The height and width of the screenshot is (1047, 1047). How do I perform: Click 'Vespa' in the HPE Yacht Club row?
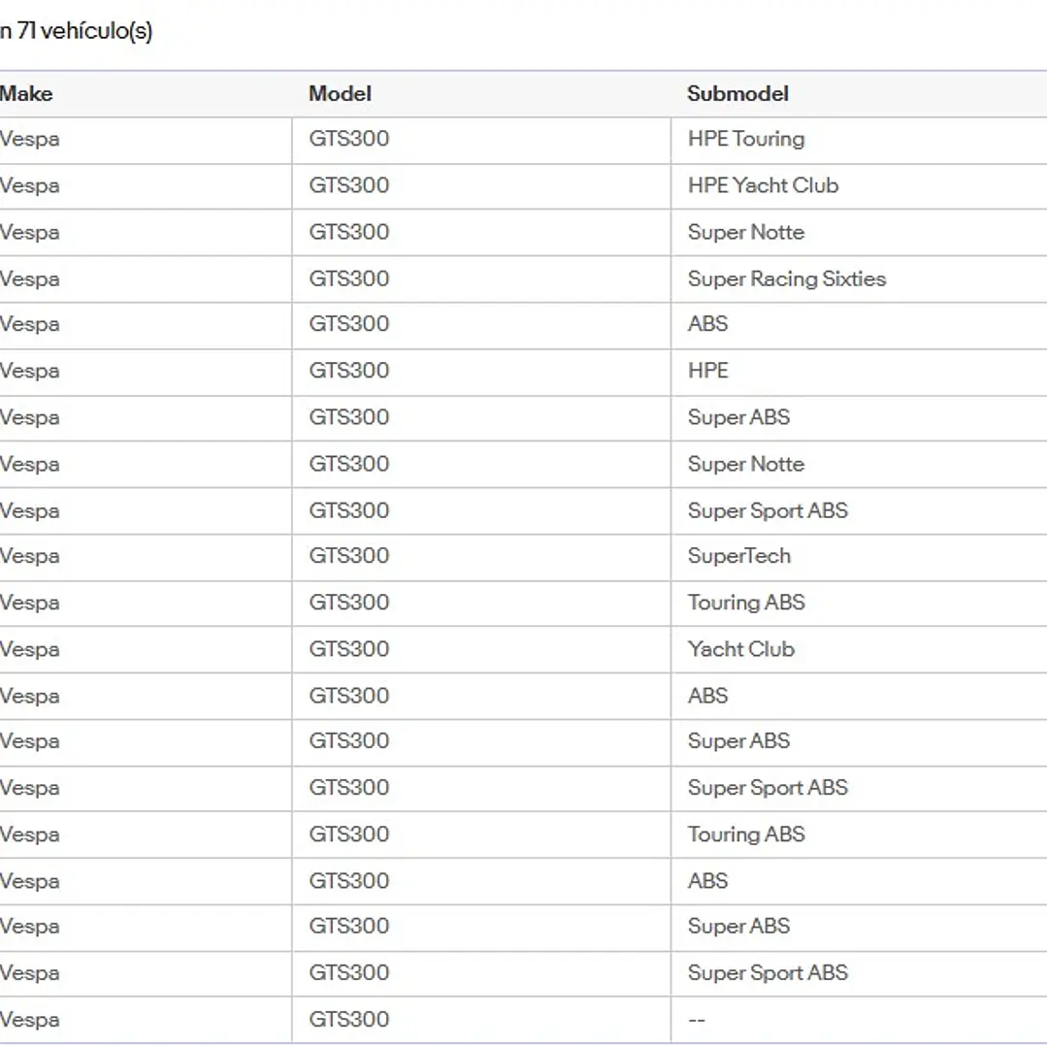[x=29, y=185]
